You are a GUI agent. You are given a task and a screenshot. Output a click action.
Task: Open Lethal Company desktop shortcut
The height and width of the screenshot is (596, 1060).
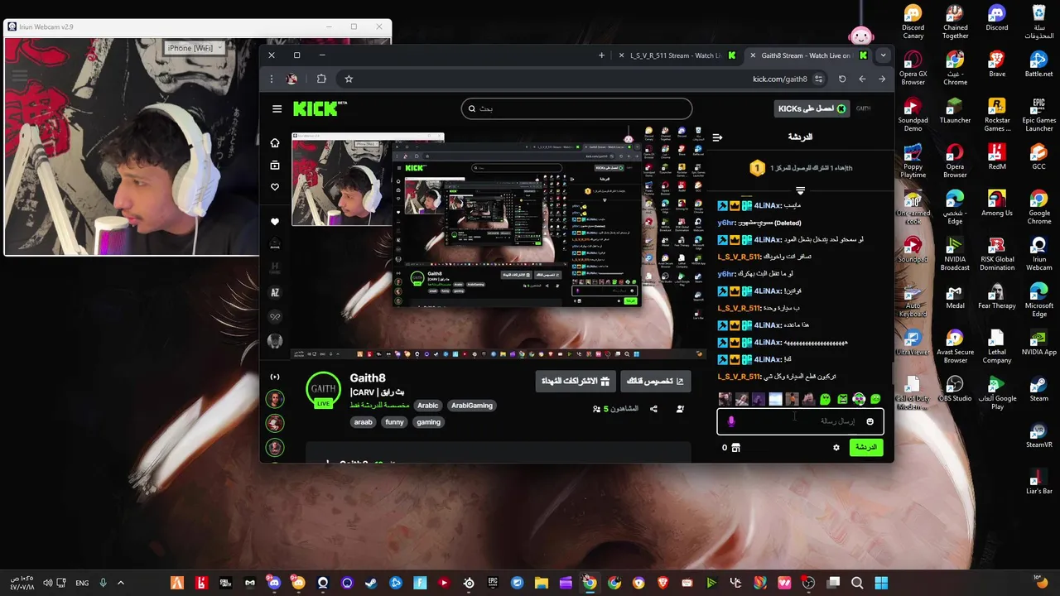(997, 348)
